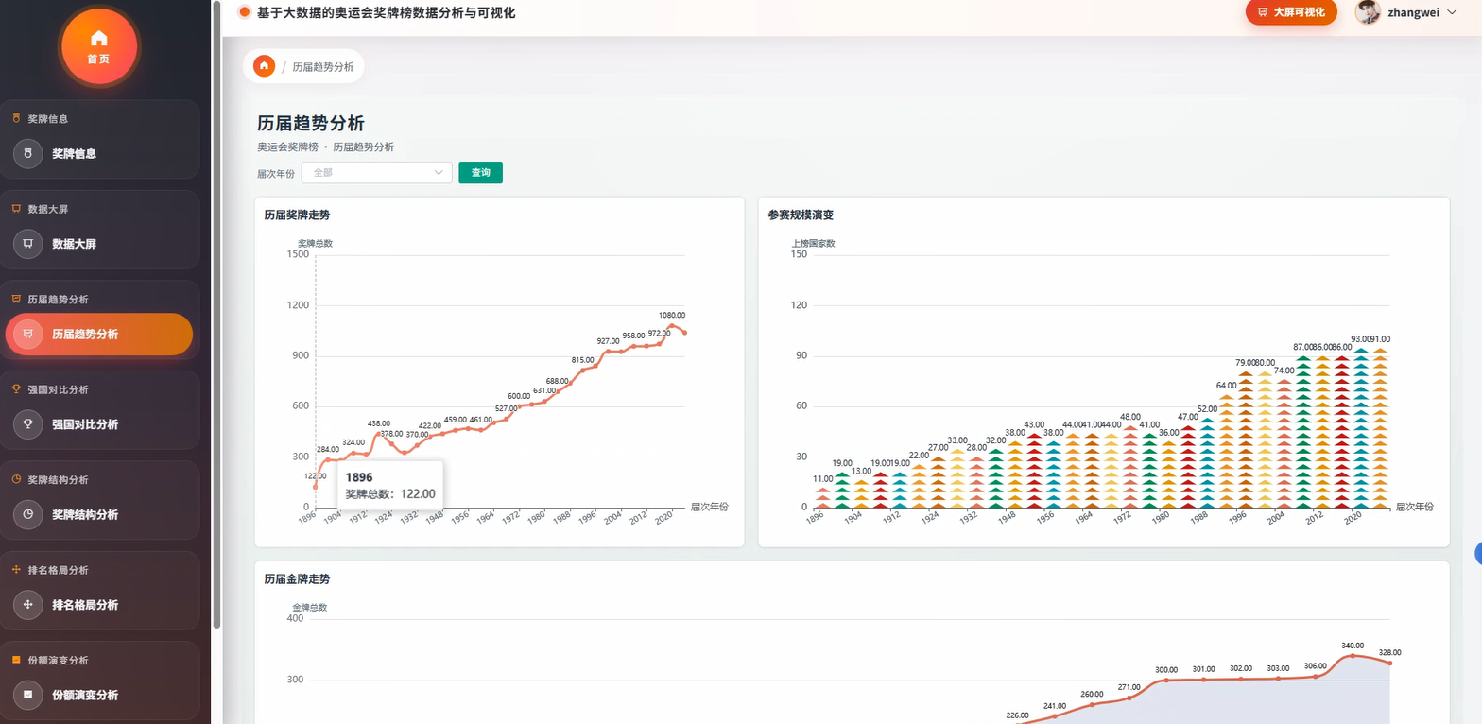Click the 参赛规模演变 chart title
The image size is (1482, 724).
[801, 215]
